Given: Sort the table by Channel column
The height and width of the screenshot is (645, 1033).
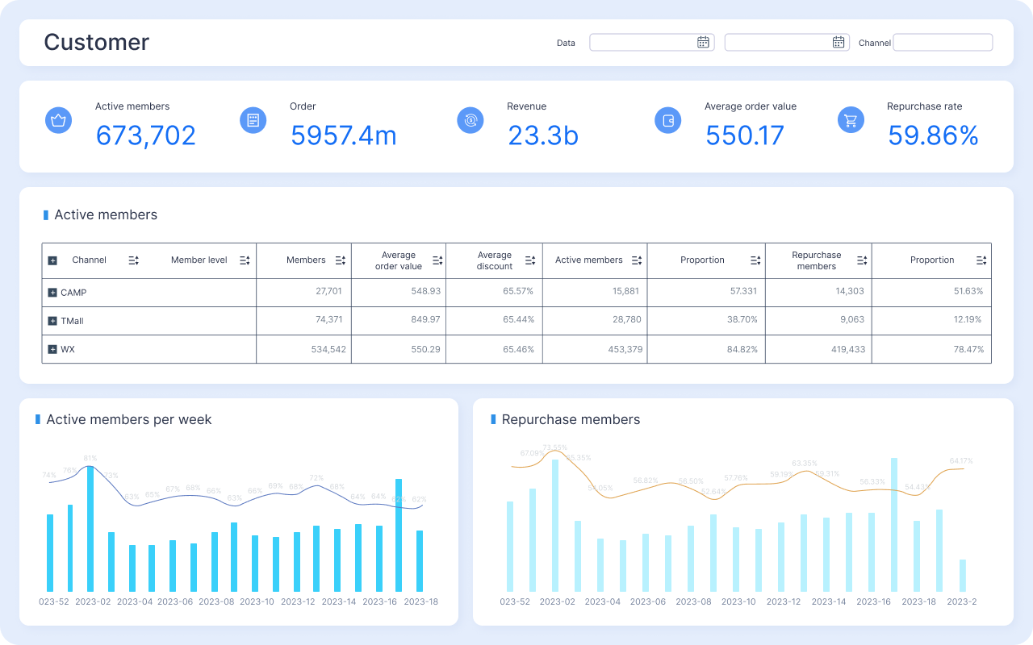Looking at the screenshot, I should click(134, 260).
